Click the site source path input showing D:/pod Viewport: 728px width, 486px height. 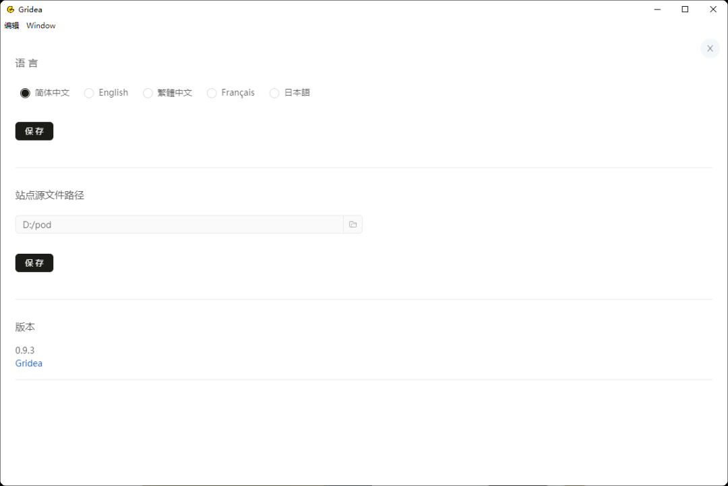point(179,224)
